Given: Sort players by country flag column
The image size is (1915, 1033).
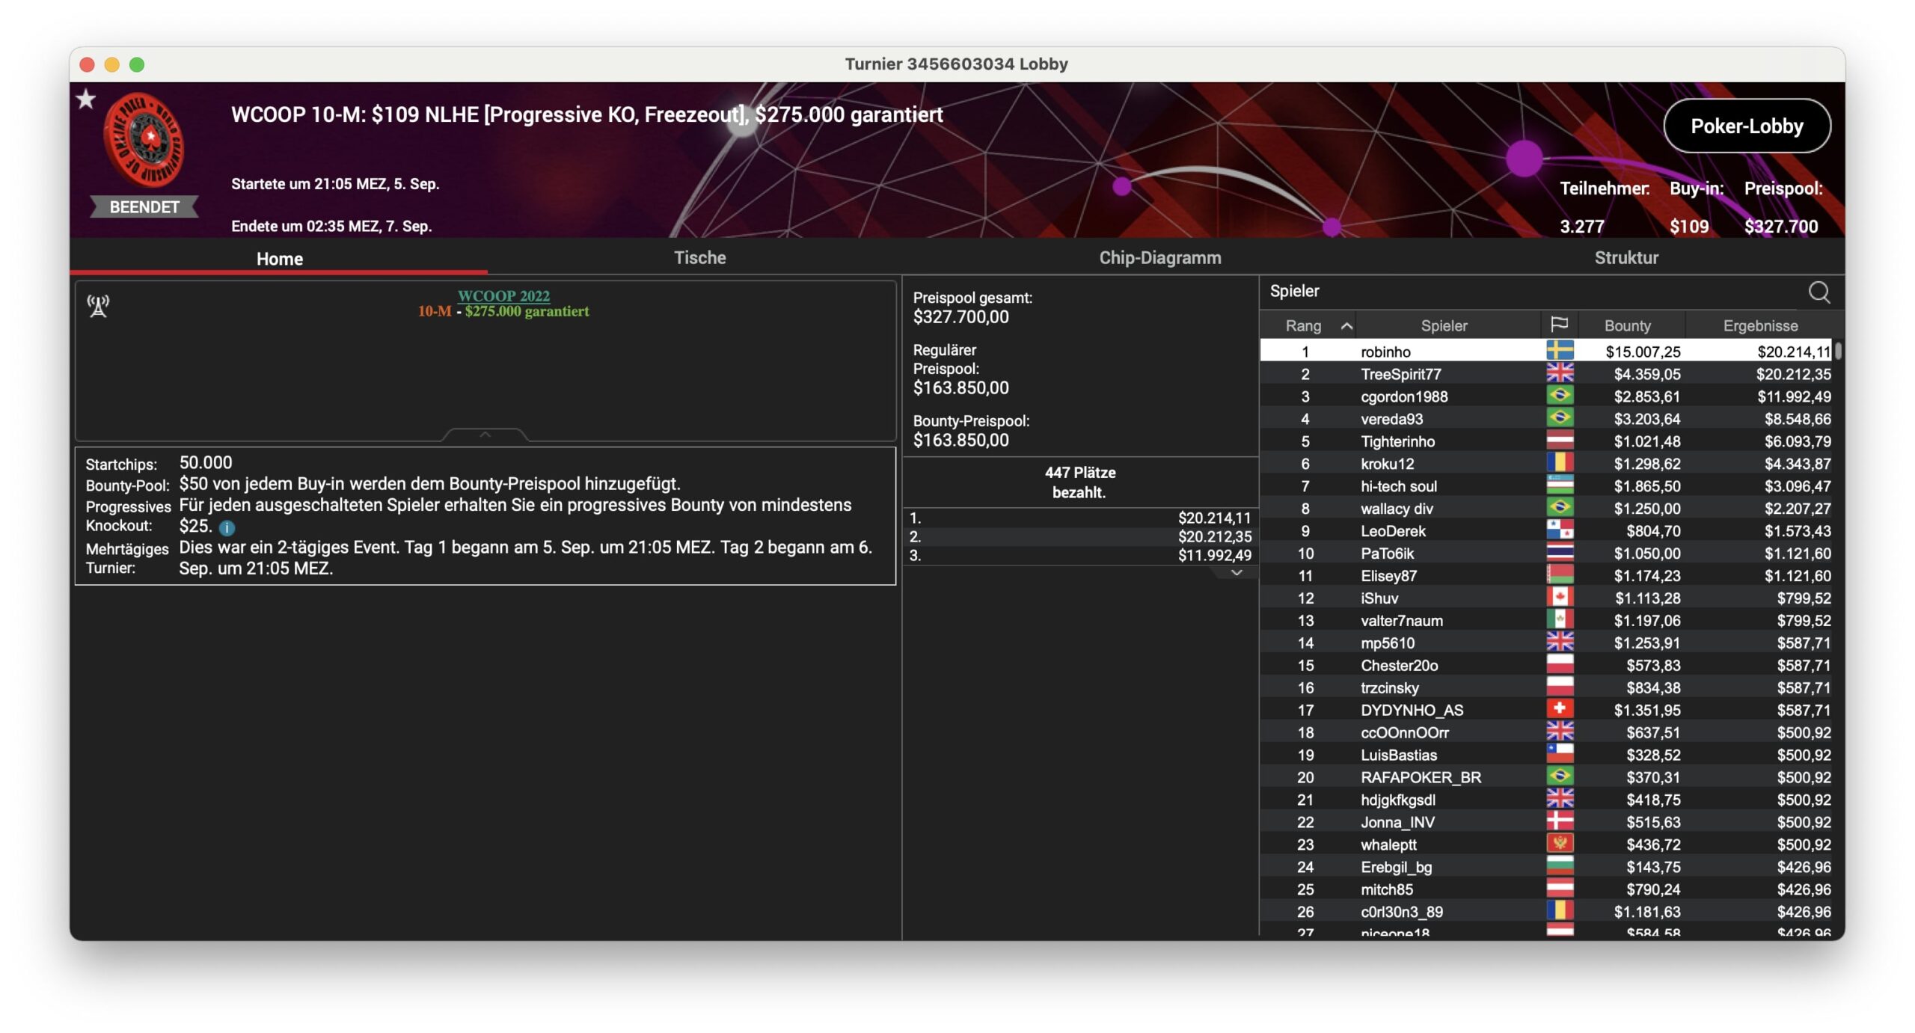Looking at the screenshot, I should [x=1559, y=325].
